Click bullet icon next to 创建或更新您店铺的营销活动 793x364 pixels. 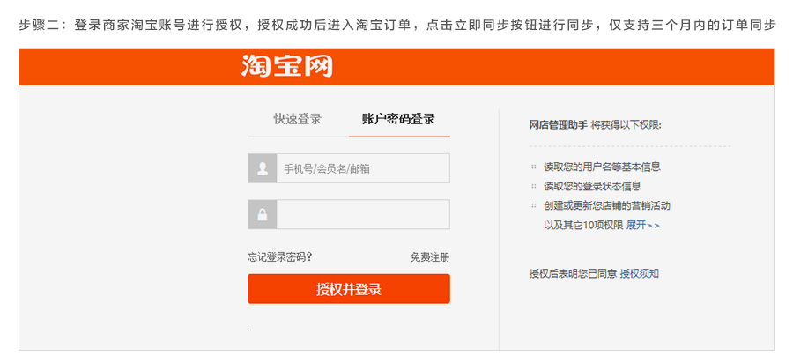533,205
